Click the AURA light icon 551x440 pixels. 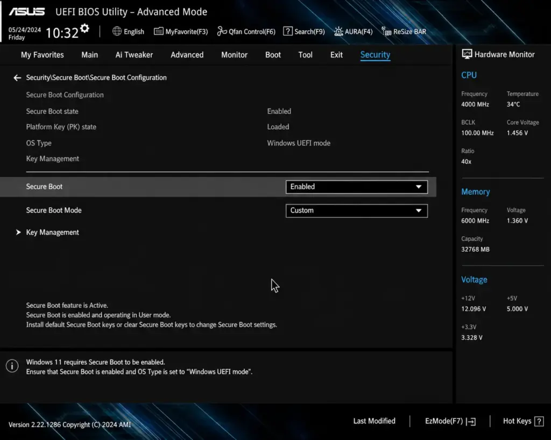338,31
